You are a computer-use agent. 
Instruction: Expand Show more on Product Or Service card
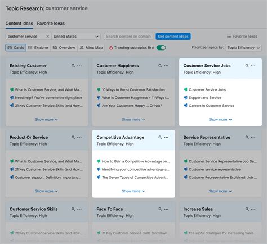[46, 191]
